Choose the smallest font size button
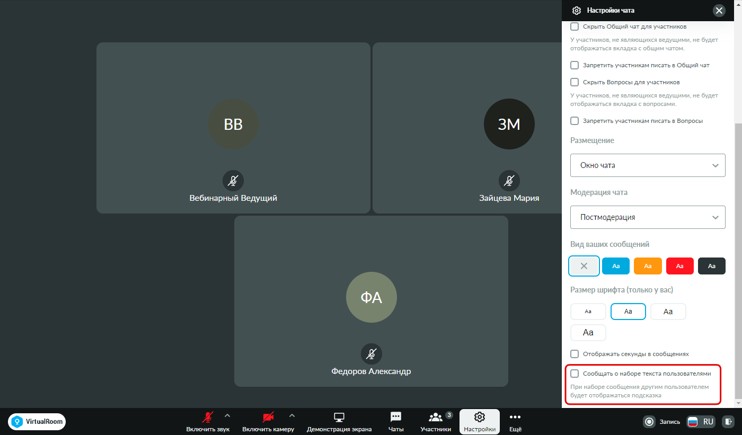 pos(588,312)
